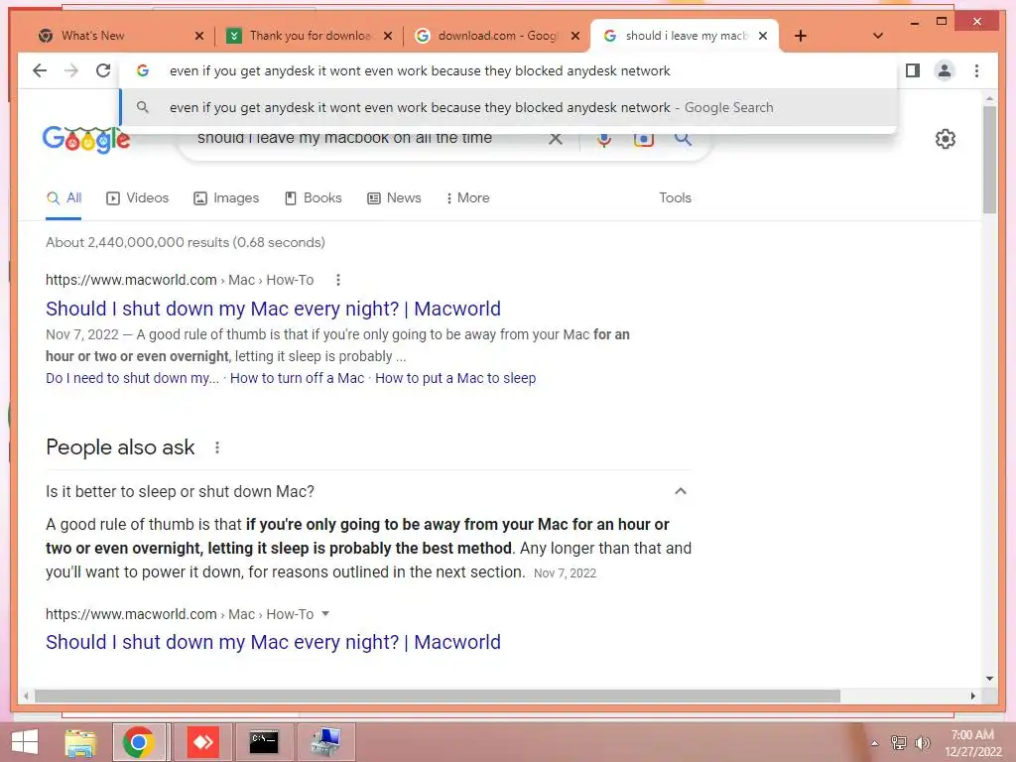Open How to put Mac to sleep link
Image resolution: width=1016 pixels, height=762 pixels.
(x=455, y=378)
